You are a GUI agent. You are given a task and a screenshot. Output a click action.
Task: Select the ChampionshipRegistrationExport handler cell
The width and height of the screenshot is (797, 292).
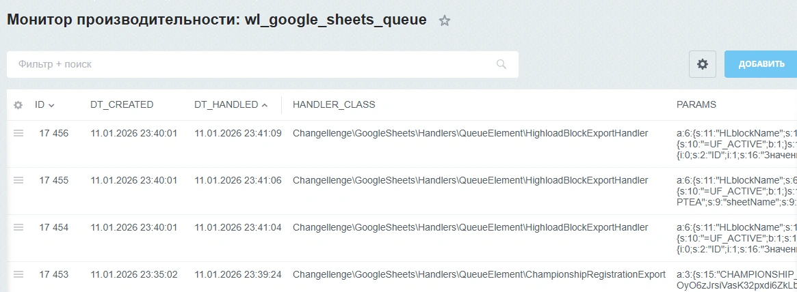(x=479, y=275)
